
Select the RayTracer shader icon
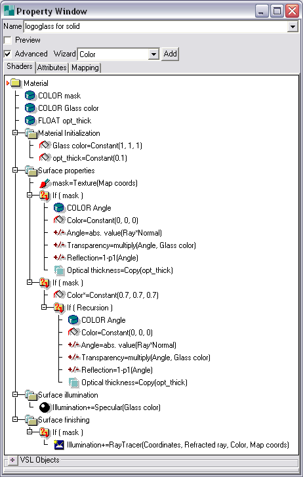59,445
